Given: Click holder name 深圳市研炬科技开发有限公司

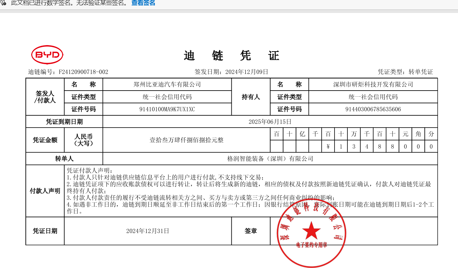Looking at the screenshot, I should 373,84.
